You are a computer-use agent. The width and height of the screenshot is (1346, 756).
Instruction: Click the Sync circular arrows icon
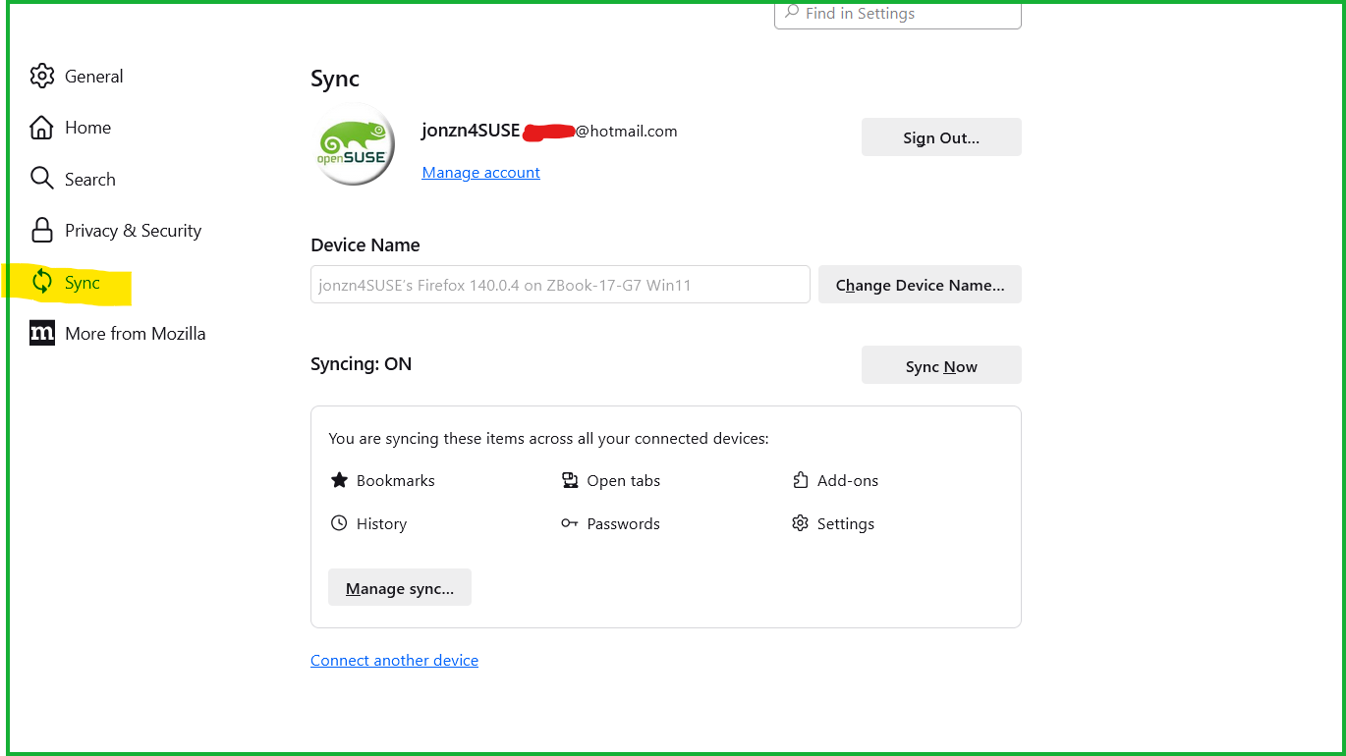tap(41, 282)
